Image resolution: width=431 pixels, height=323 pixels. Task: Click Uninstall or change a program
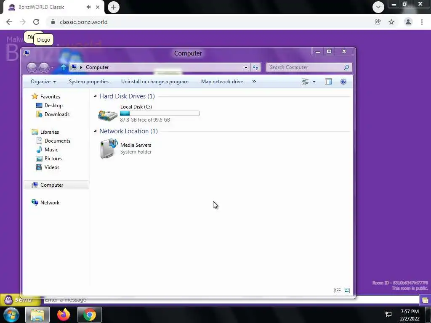[x=155, y=82]
